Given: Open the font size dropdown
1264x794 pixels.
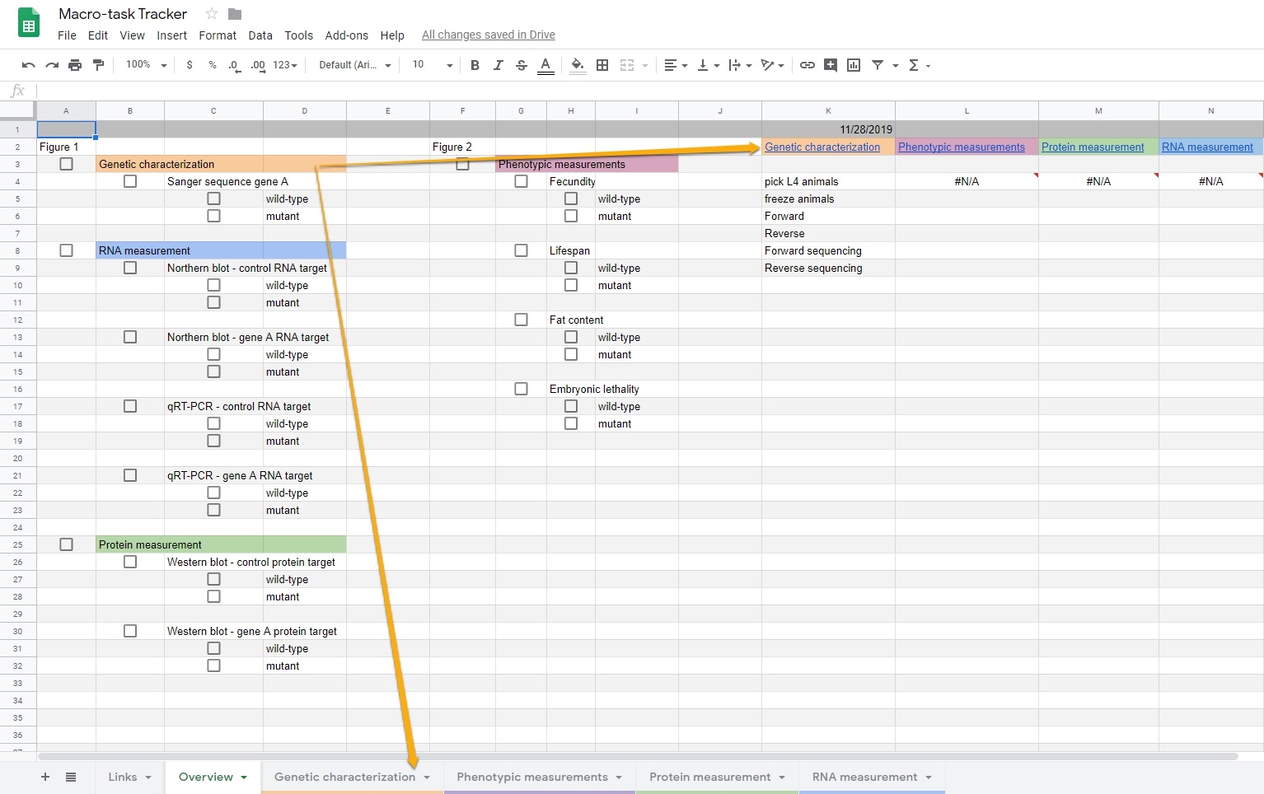Looking at the screenshot, I should click(x=432, y=65).
